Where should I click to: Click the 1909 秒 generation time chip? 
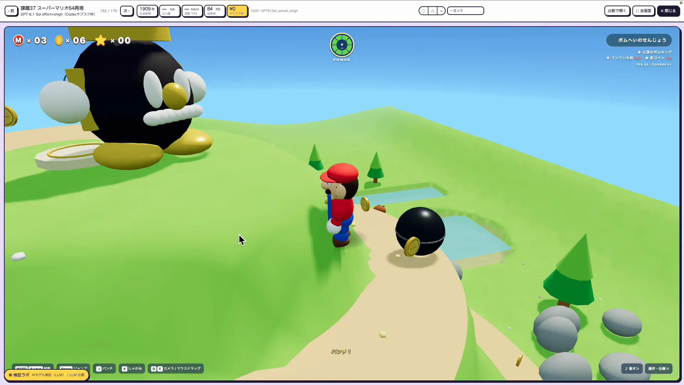[x=147, y=11]
